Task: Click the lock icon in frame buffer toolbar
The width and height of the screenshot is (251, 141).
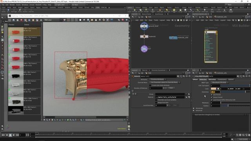Action: [96, 20]
